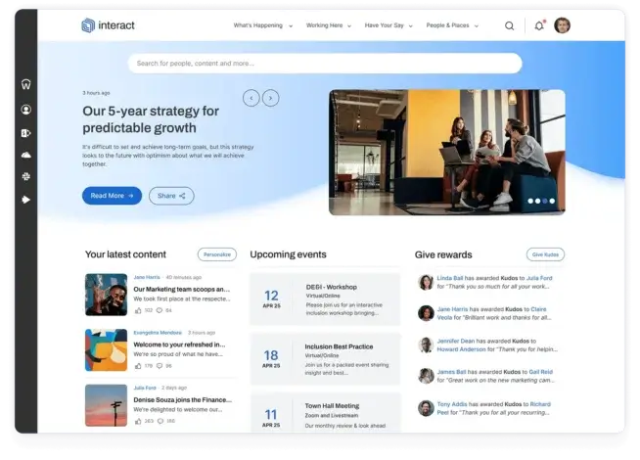Screen dimensions: 640x460
Task: Open comments on Welcome to your refreshed post
Action: [x=160, y=366]
